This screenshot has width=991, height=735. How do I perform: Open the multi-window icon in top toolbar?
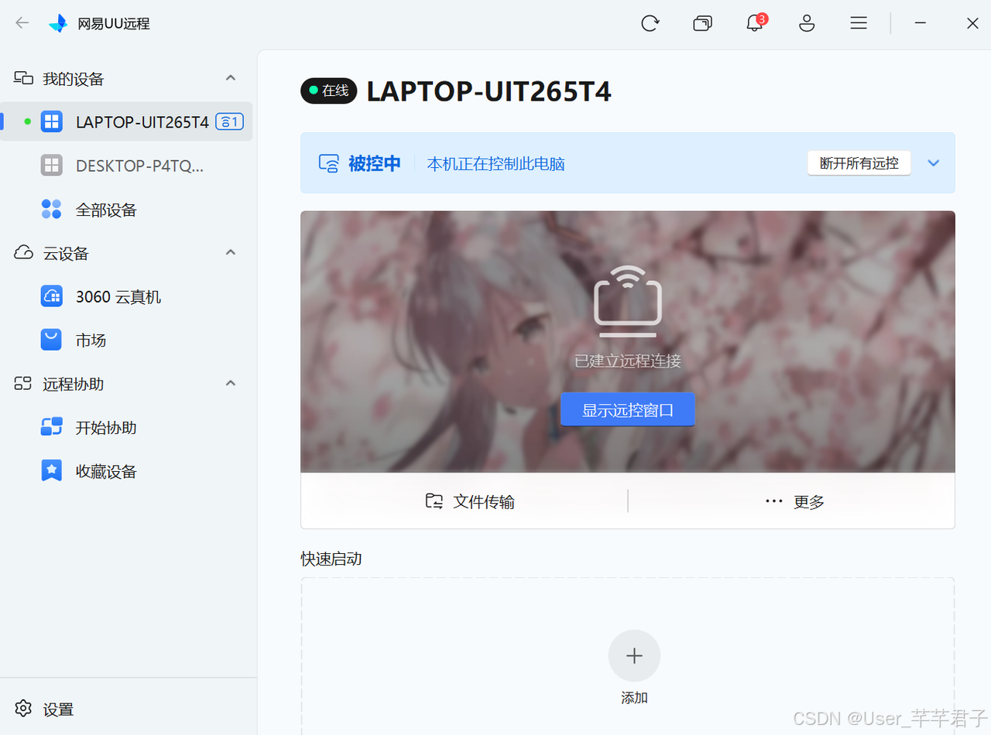point(702,23)
